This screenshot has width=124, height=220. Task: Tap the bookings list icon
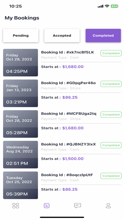(46, 206)
